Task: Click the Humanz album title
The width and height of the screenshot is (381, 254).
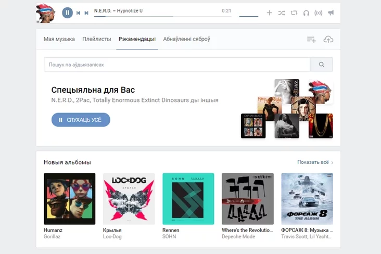Action: 53,230
